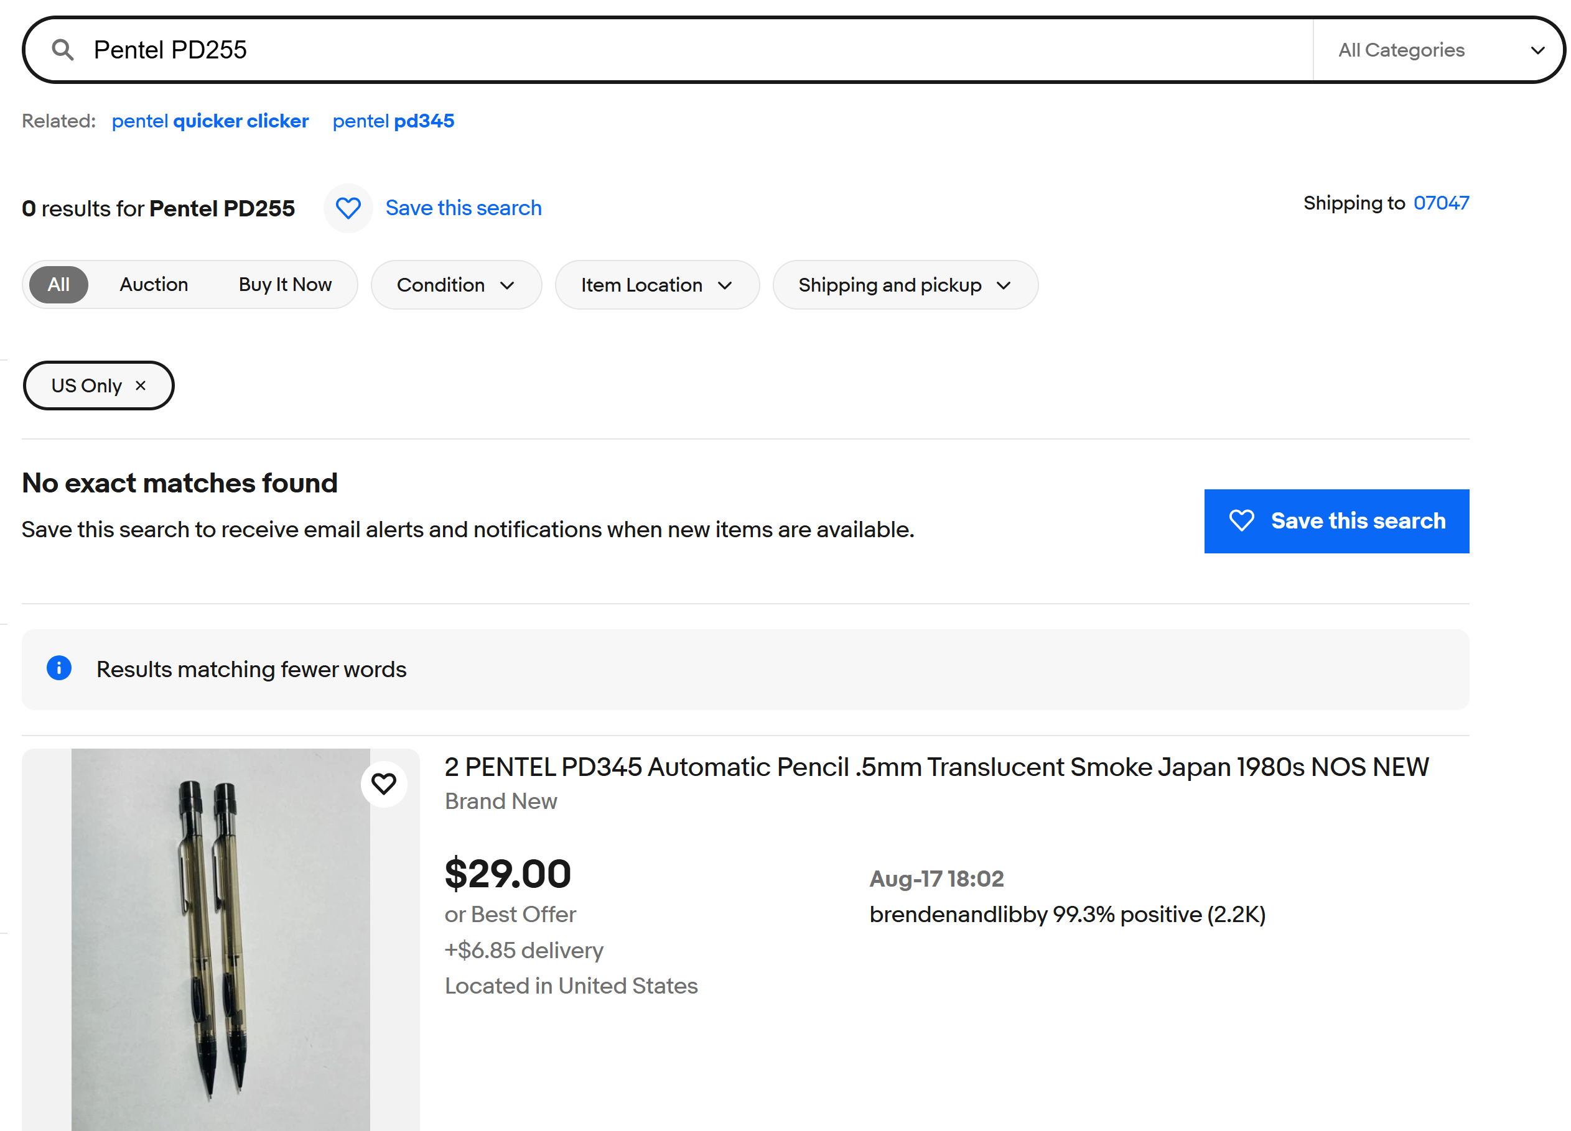1571x1131 pixels.
Task: Click heart icon on blue Save this search button
Action: tap(1241, 520)
